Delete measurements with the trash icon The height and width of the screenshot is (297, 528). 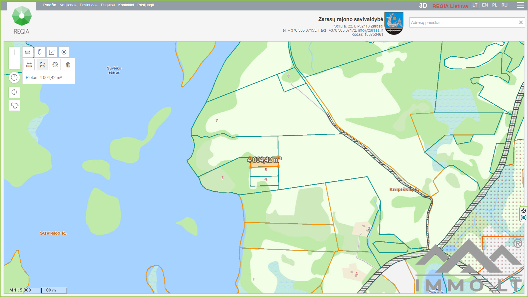pos(68,65)
